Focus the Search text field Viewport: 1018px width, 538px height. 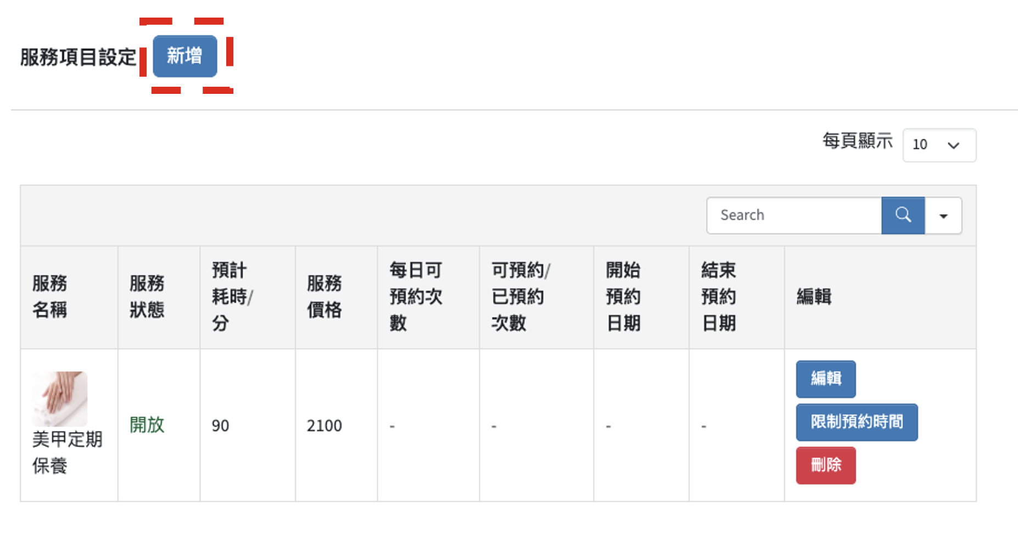pyautogui.click(x=794, y=215)
